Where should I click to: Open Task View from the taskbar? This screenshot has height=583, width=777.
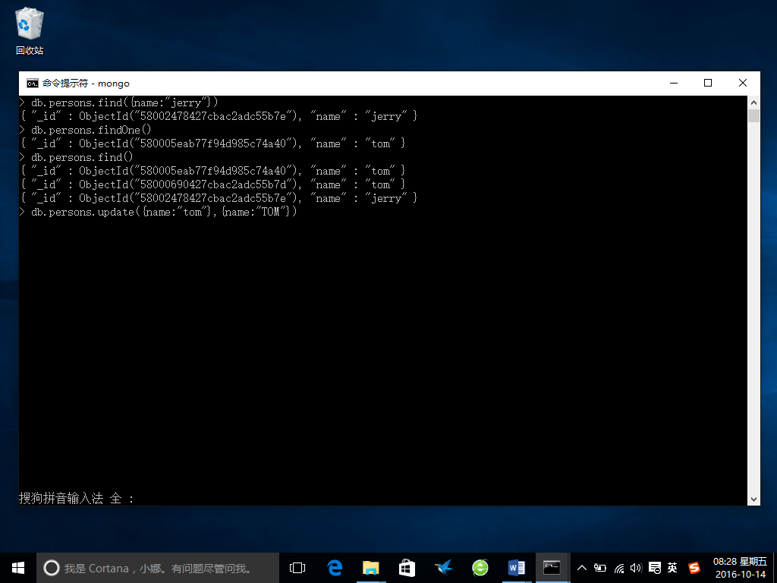tap(297, 568)
